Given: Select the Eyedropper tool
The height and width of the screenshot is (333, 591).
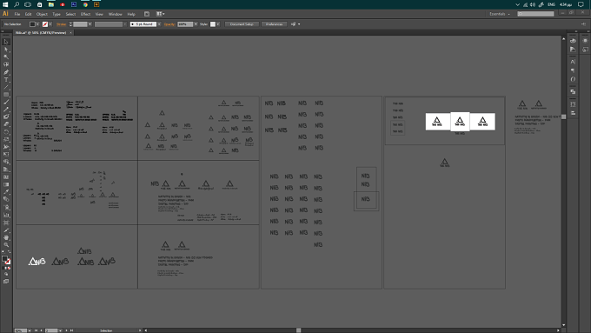Looking at the screenshot, I should point(6,192).
